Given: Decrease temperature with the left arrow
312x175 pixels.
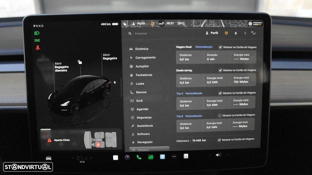Looking at the screenshot, I should (x=72, y=158).
